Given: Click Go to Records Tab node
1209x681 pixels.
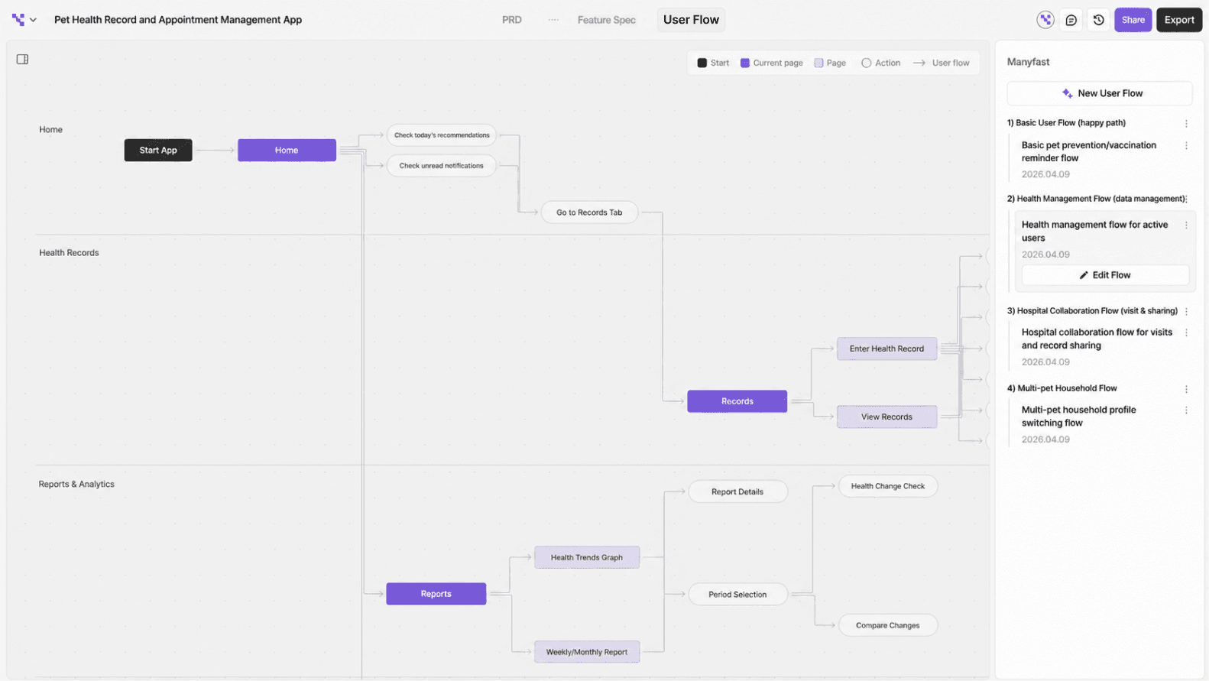Looking at the screenshot, I should tap(589, 212).
